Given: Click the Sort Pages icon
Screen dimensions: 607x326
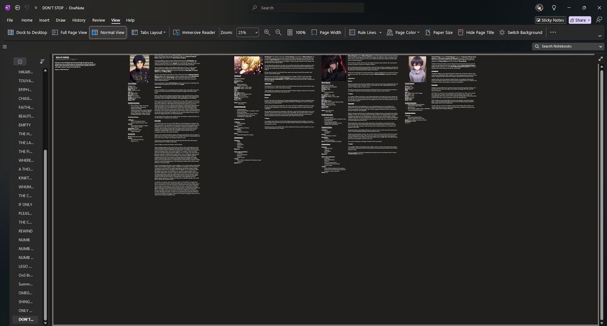Looking at the screenshot, I should (42, 61).
